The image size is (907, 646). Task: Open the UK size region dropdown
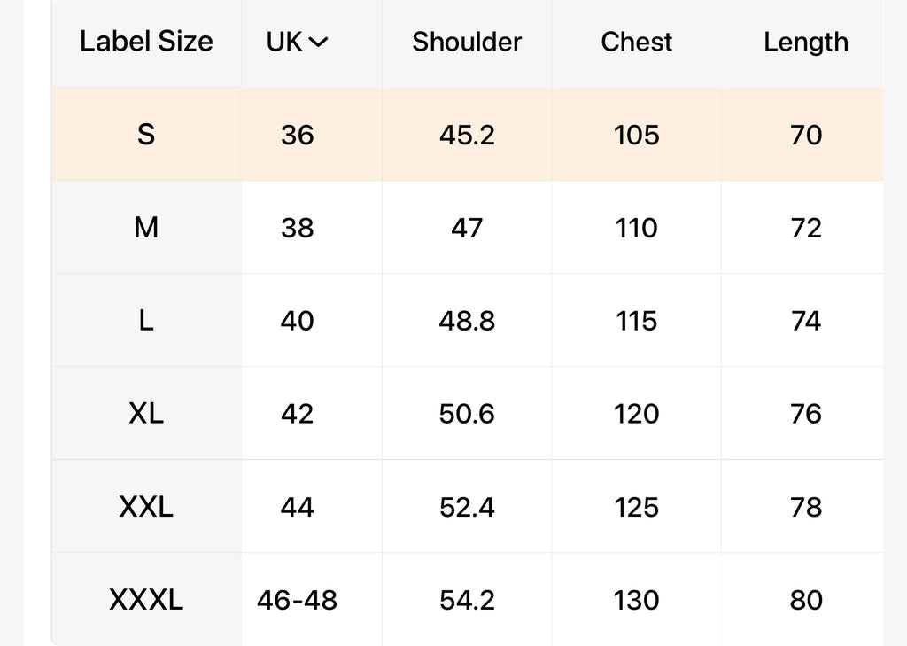[297, 42]
